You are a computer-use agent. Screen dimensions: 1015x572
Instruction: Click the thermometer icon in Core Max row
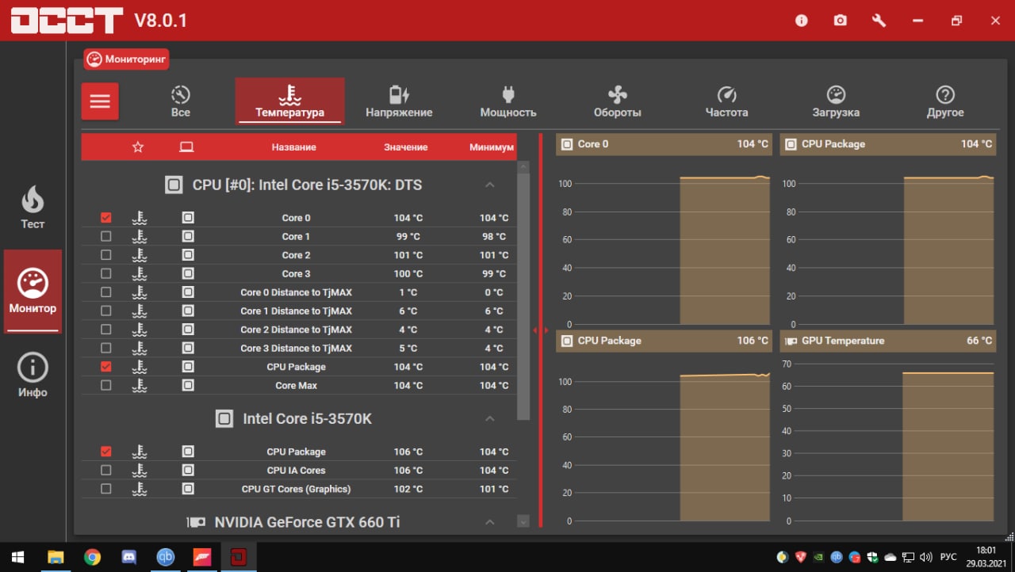point(140,385)
